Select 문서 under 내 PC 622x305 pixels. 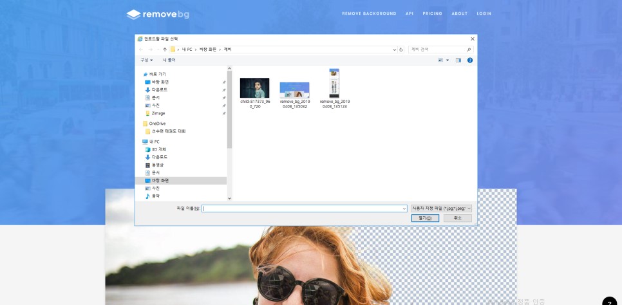point(156,172)
